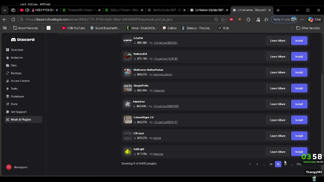Learn More about Multiverse-NetherPortals

(x=278, y=72)
